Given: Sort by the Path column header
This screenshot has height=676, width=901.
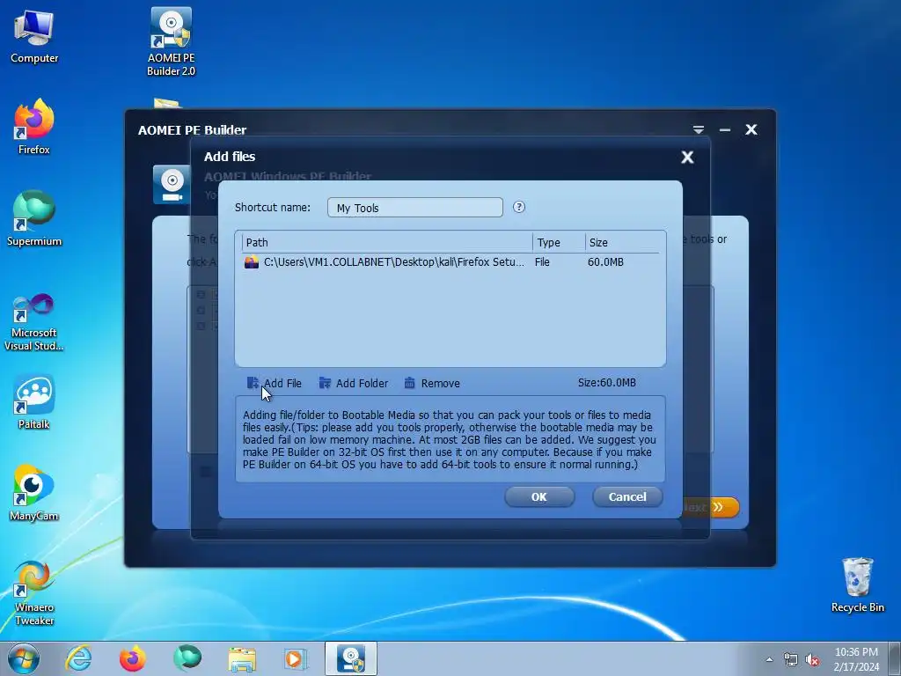Looking at the screenshot, I should [387, 243].
